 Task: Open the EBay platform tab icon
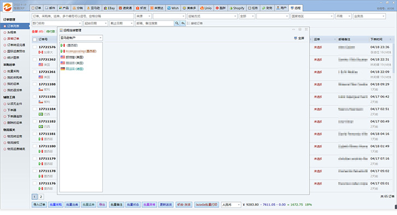[x=105, y=8]
